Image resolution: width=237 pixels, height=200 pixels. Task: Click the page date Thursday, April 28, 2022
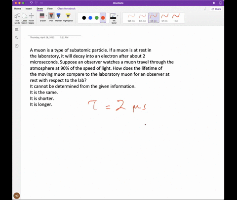click(x=42, y=38)
